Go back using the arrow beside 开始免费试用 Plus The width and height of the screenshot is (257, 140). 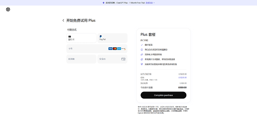tap(63, 21)
